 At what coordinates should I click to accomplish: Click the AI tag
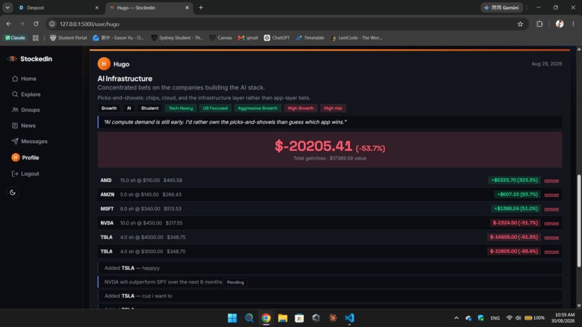(129, 108)
